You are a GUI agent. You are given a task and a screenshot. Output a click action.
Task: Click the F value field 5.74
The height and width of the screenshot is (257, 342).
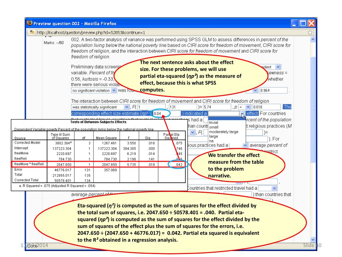tap(217, 107)
